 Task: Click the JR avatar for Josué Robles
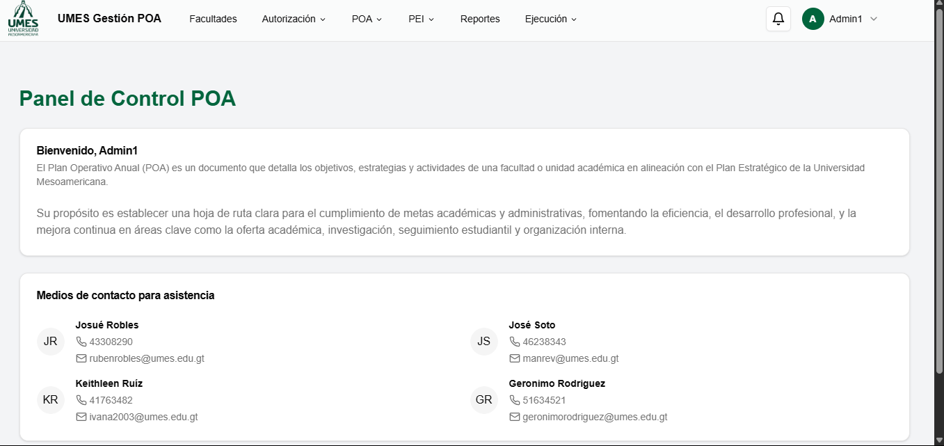pyautogui.click(x=50, y=342)
